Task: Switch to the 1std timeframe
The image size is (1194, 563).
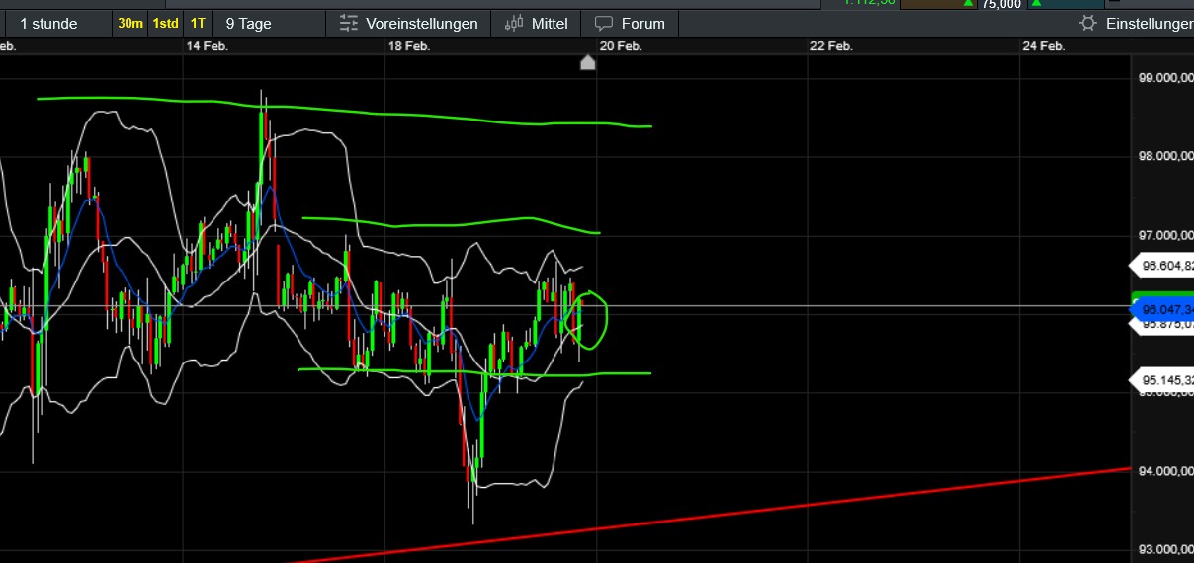Action: (165, 23)
